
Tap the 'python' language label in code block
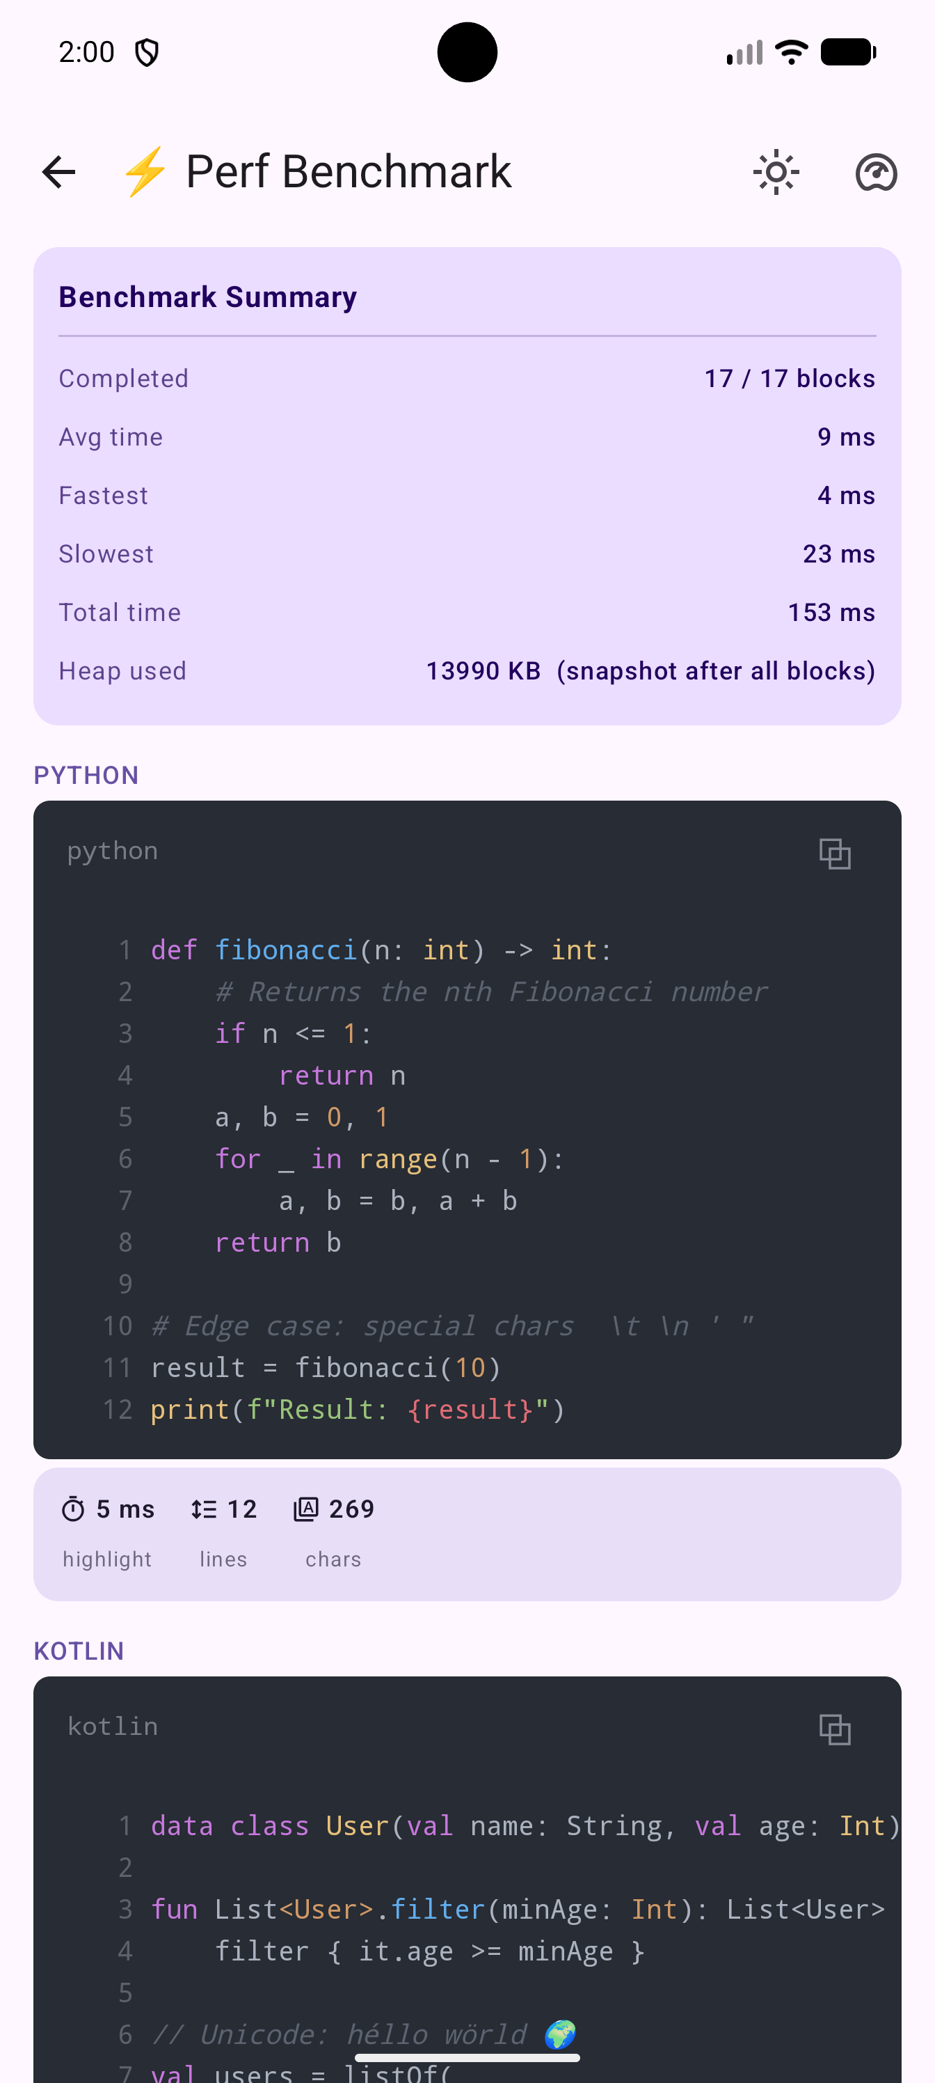coord(112,851)
